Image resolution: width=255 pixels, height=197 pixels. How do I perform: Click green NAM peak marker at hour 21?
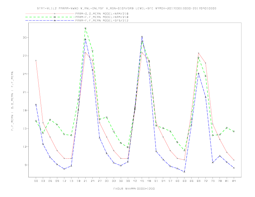pos(85,28)
